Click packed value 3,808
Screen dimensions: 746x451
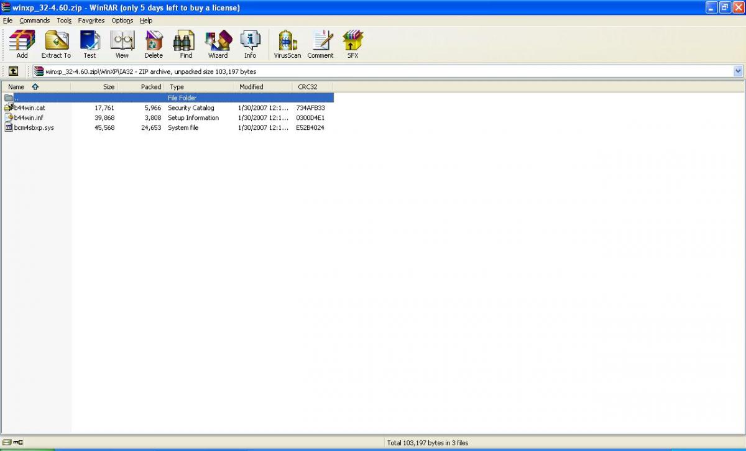click(153, 118)
